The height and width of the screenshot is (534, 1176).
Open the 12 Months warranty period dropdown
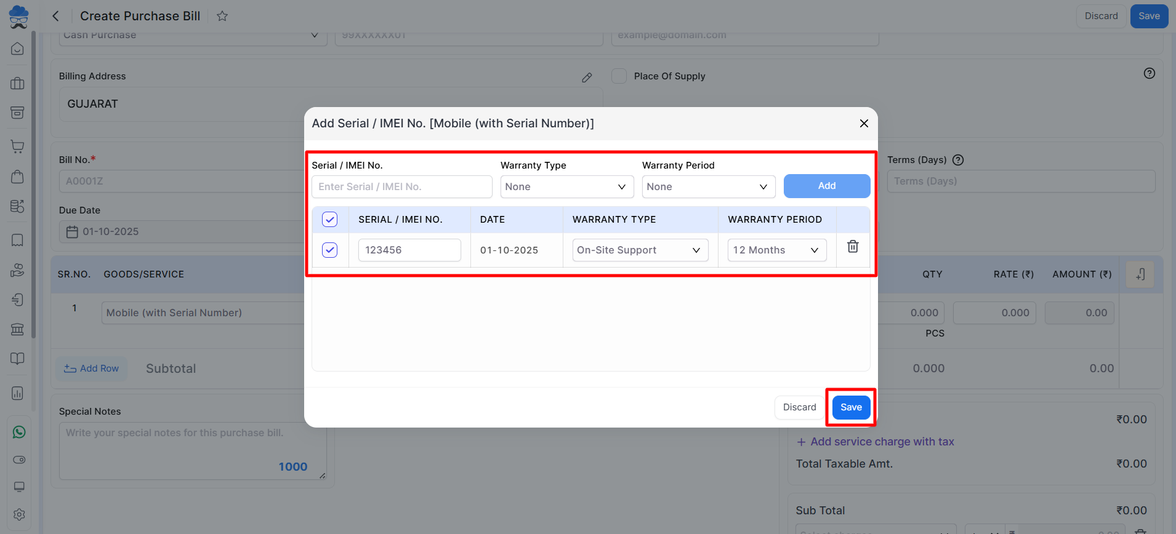click(x=776, y=250)
